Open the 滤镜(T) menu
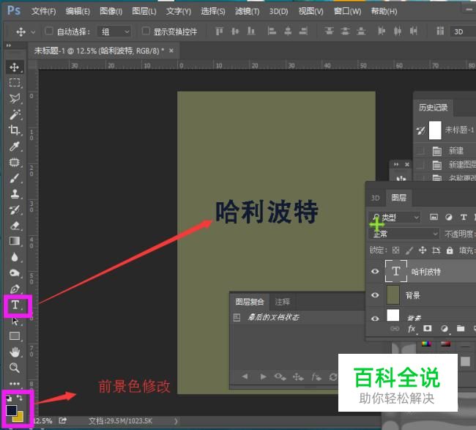The image size is (476, 430). coord(247,12)
